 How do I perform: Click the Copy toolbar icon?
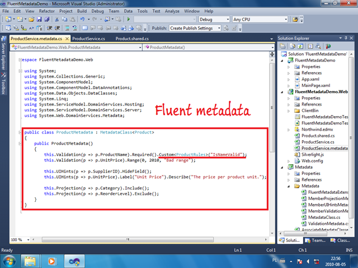tap(65, 20)
